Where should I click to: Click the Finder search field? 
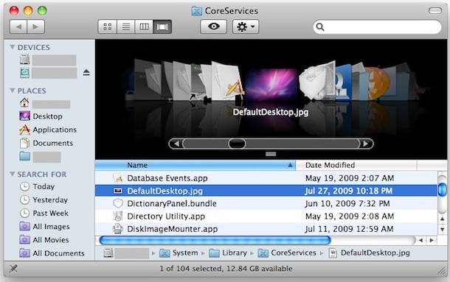click(x=377, y=27)
